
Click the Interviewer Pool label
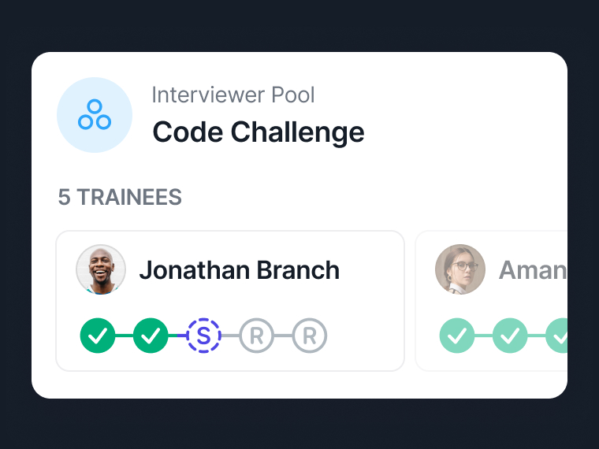coord(233,95)
